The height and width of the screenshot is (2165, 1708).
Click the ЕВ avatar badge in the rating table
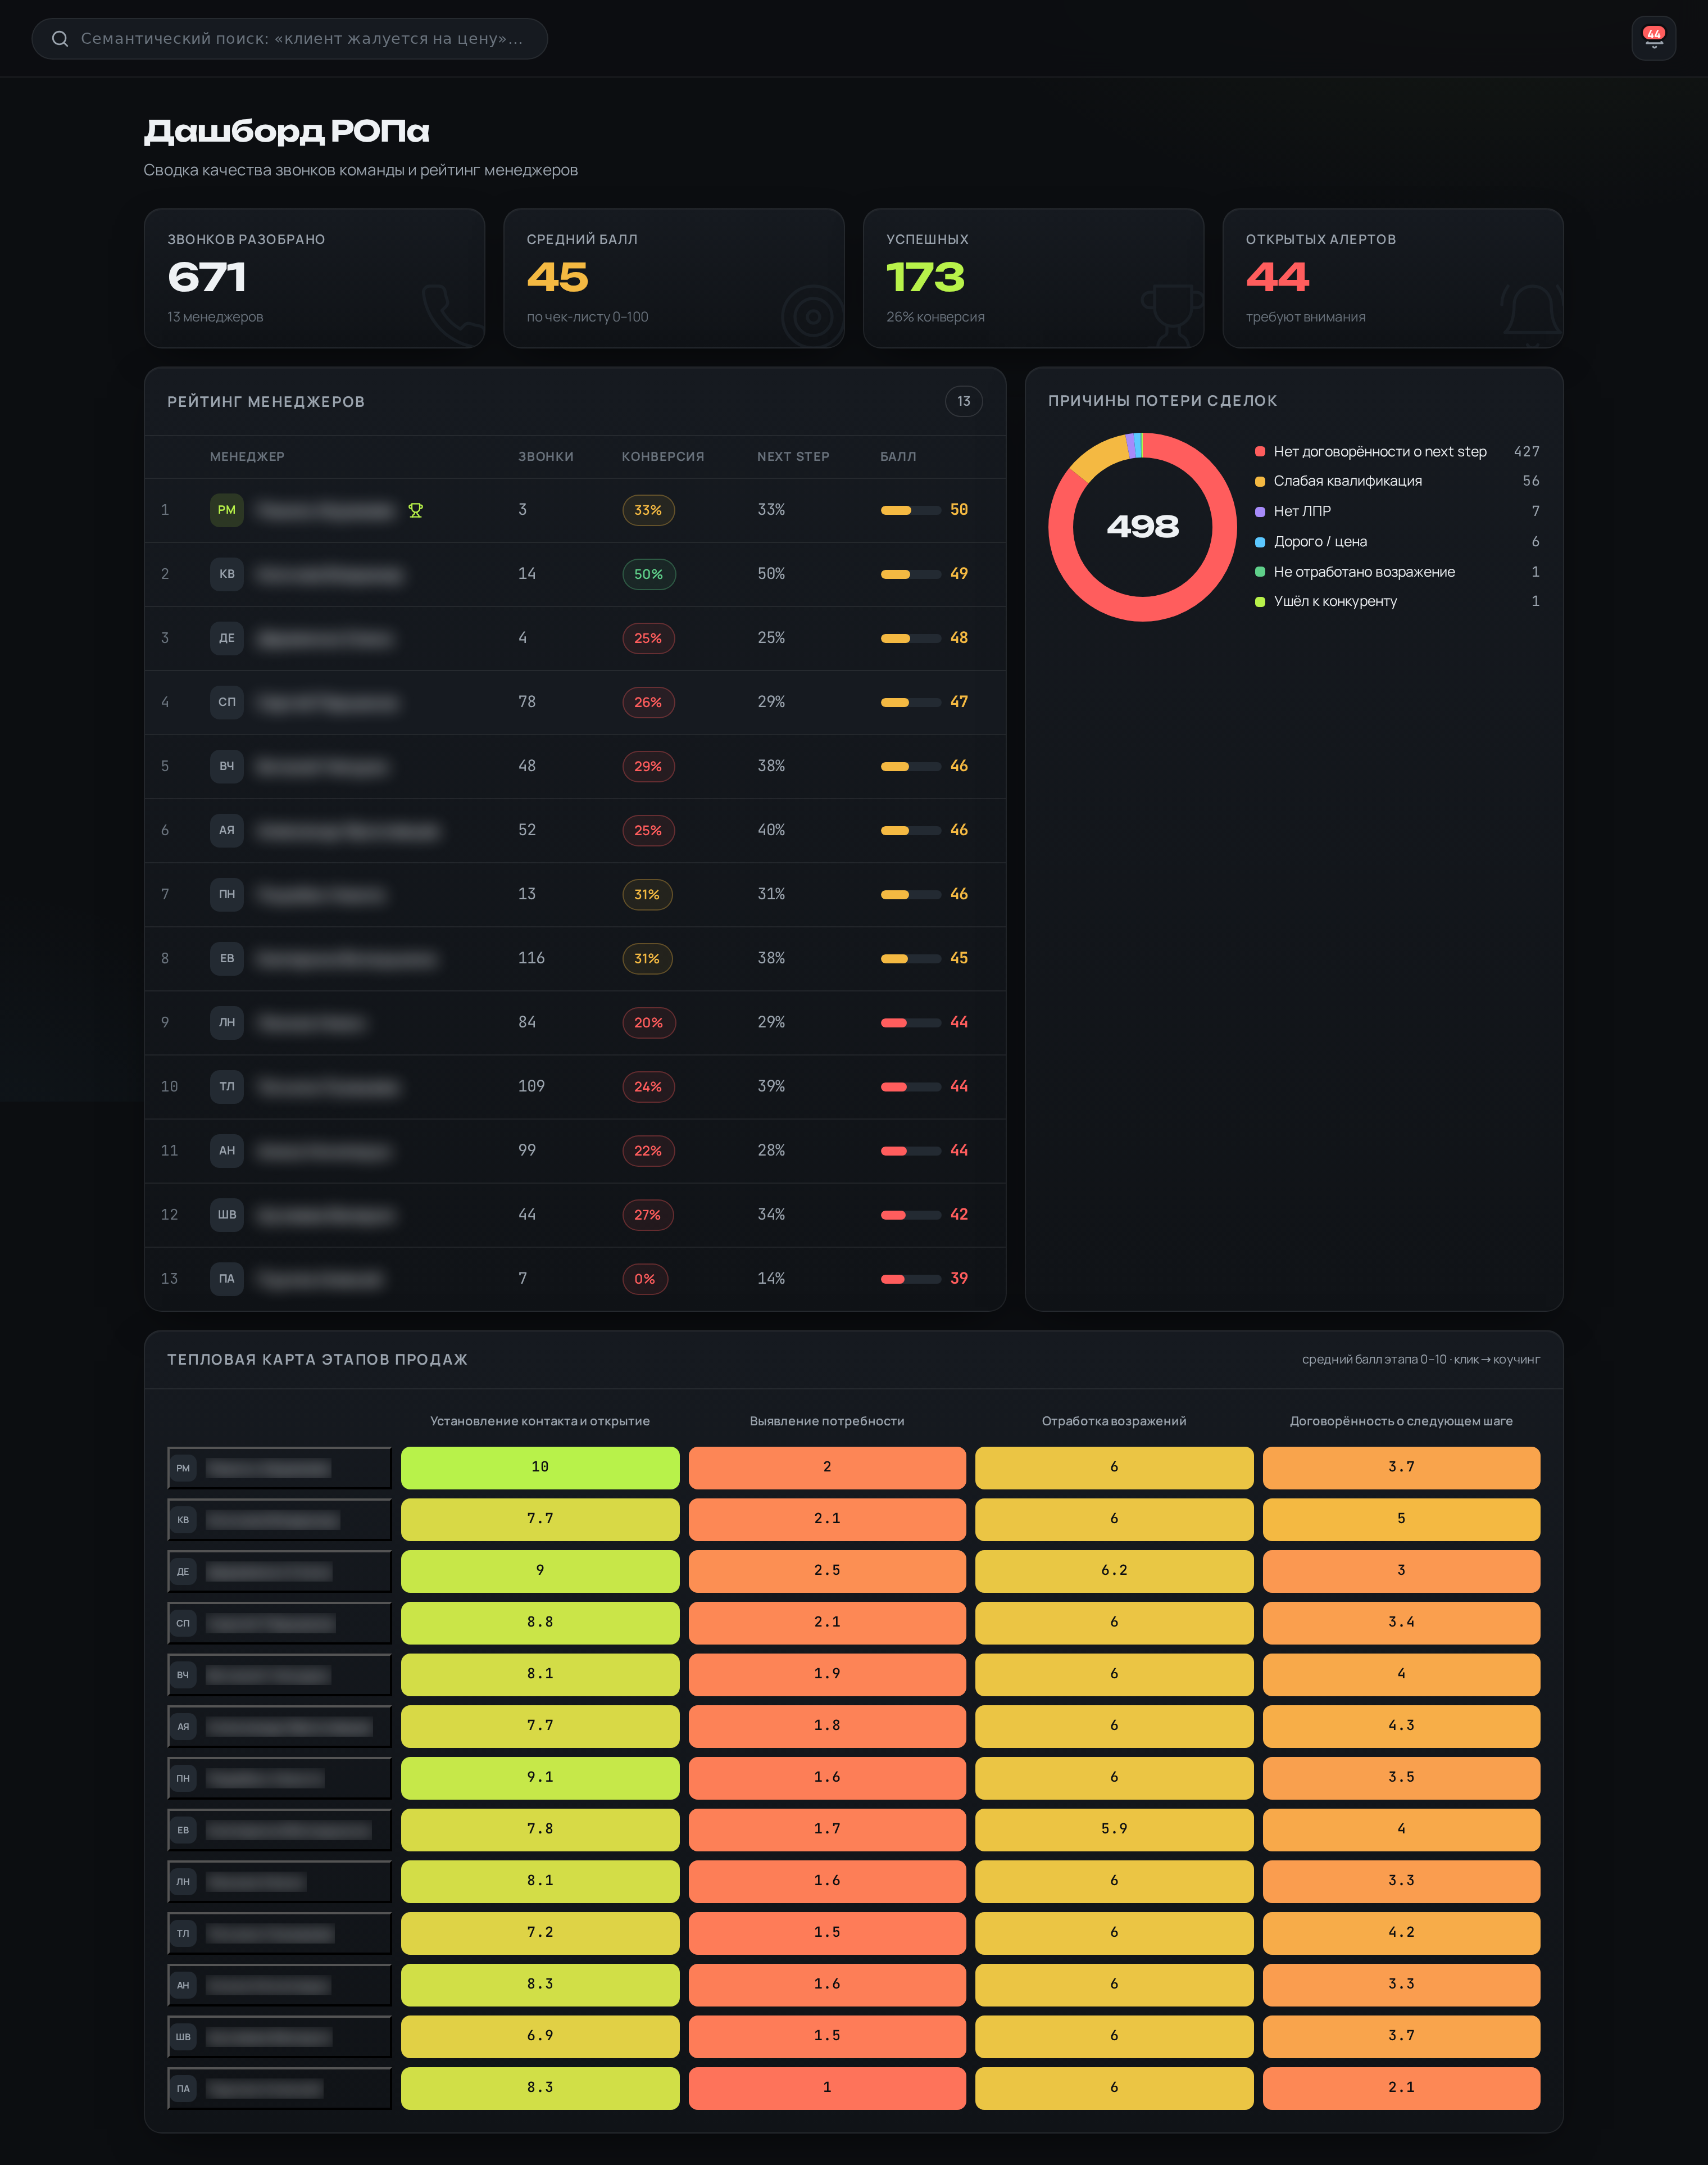click(227, 958)
